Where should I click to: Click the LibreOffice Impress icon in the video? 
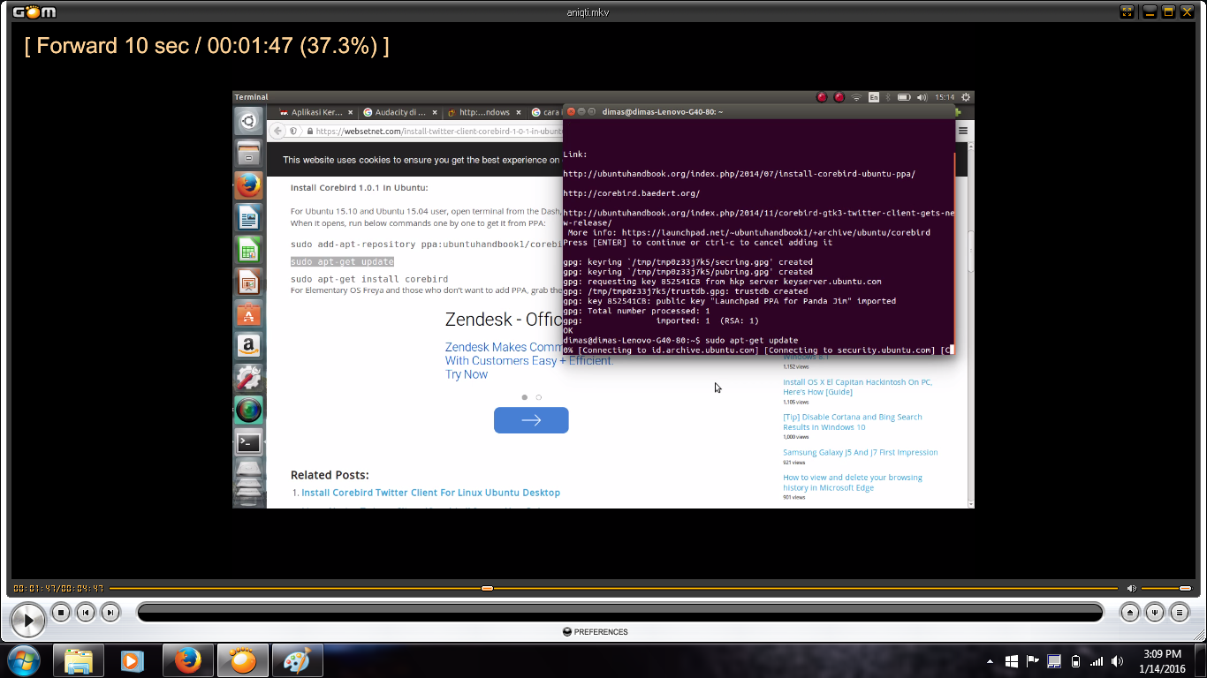pos(249,282)
